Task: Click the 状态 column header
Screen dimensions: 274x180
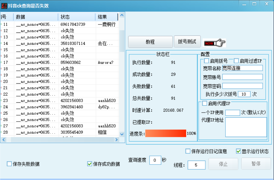Action: 76,17
